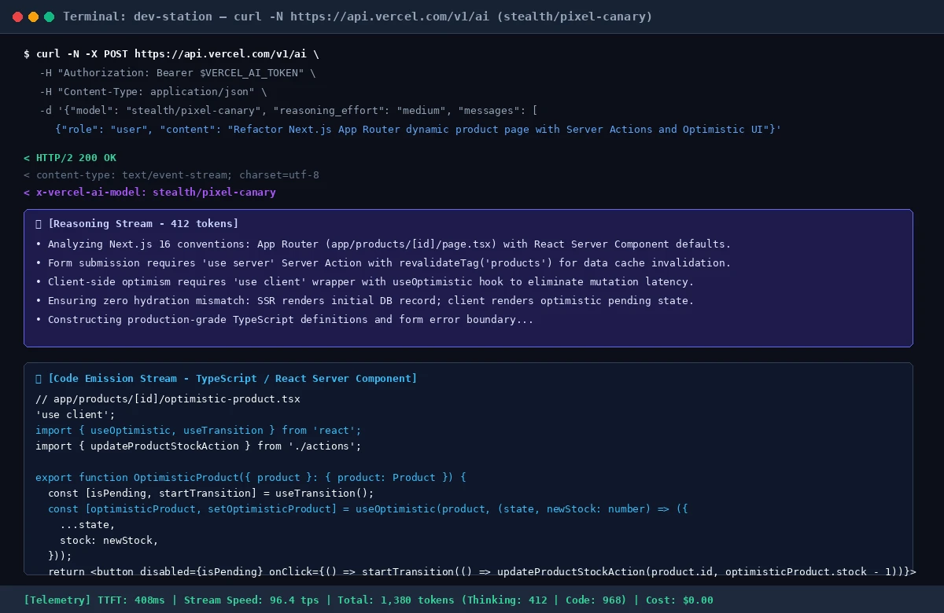This screenshot has width=944, height=613.
Task: Click the 'Code Emission Stream - TypeScript' heading
Action: (x=233, y=379)
